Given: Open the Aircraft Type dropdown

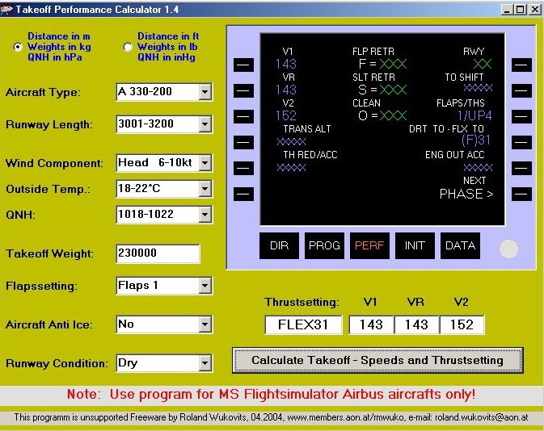Looking at the screenshot, I should (x=205, y=92).
